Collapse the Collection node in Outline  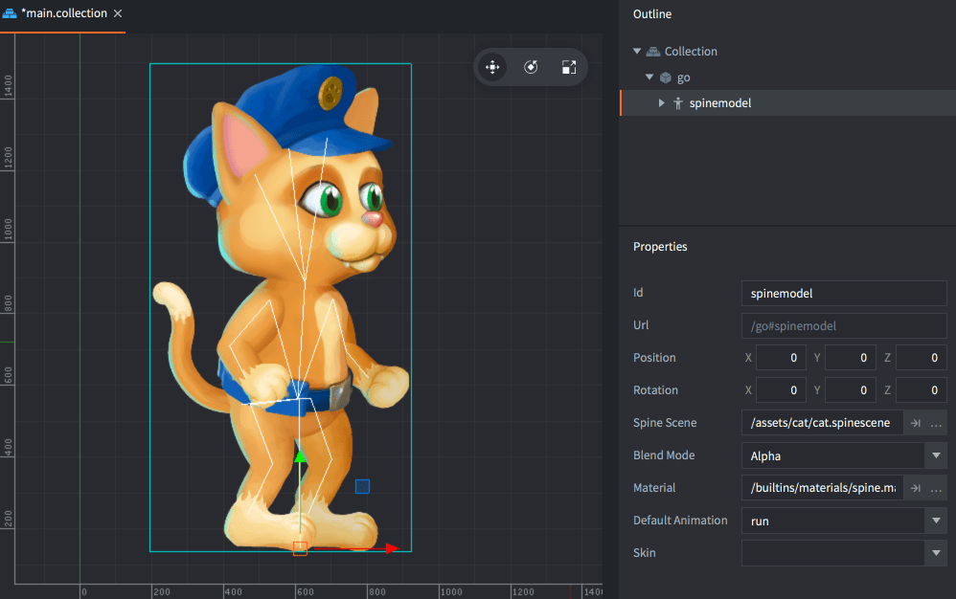637,52
